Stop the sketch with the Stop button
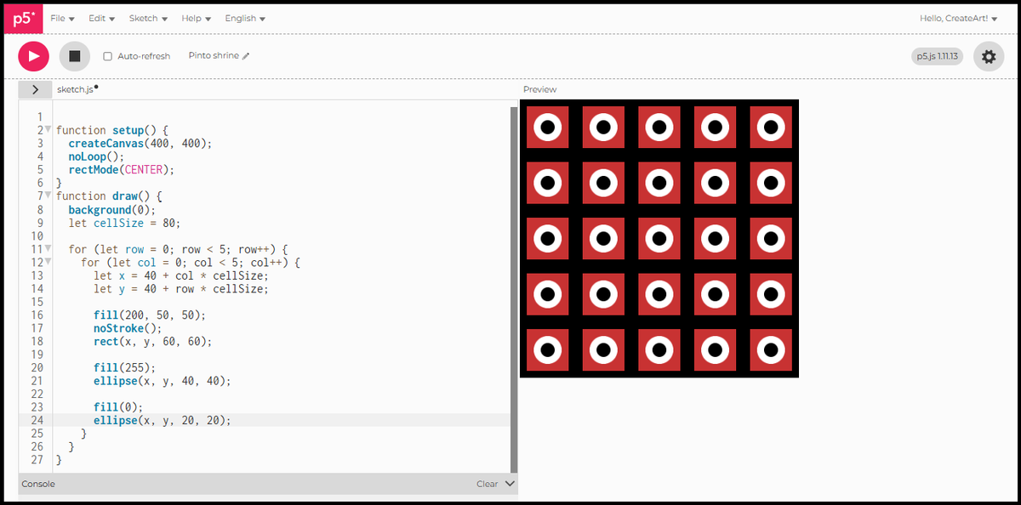 74,56
